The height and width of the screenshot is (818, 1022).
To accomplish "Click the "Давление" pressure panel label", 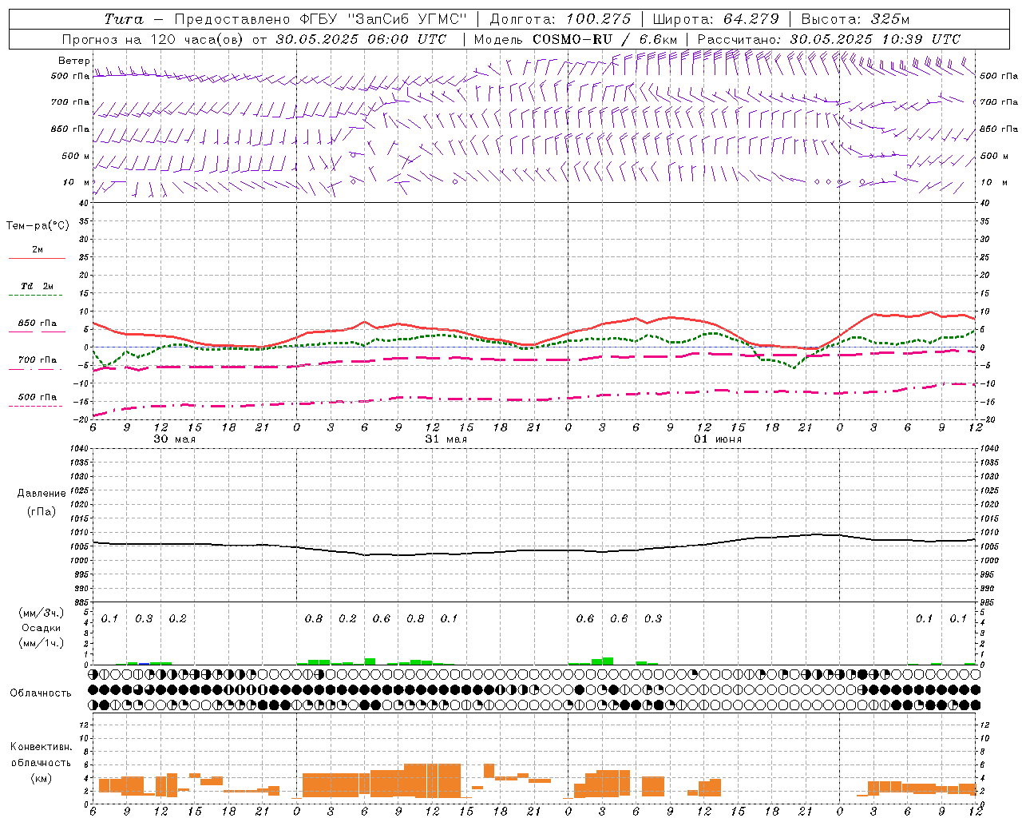I will point(42,494).
